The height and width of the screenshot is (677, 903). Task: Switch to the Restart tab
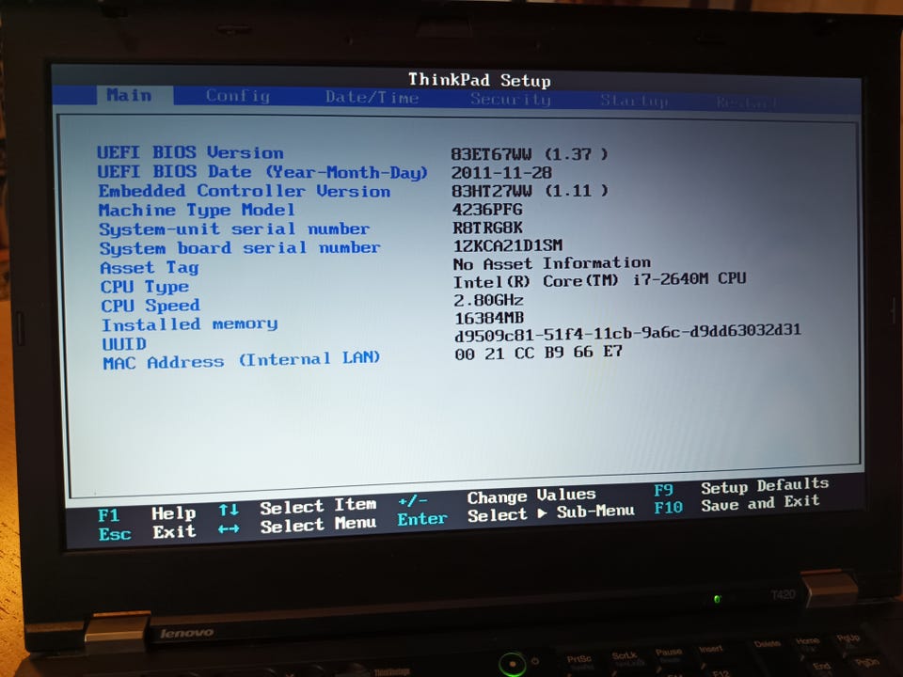(x=746, y=102)
